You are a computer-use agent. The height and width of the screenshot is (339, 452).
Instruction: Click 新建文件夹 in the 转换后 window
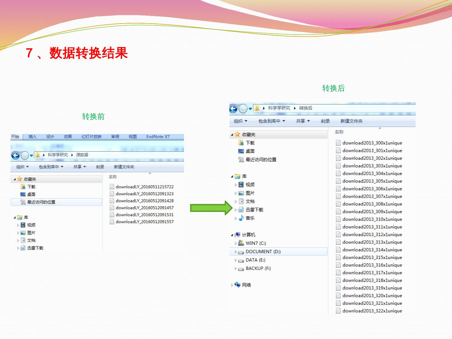click(x=352, y=121)
